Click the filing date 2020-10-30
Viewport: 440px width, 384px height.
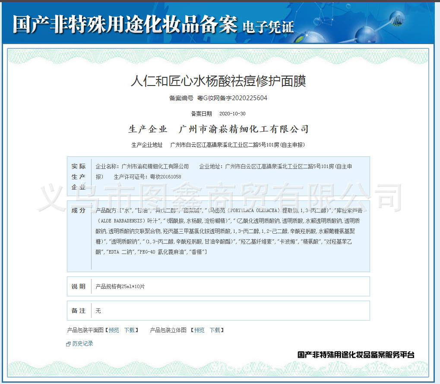coord(232,114)
